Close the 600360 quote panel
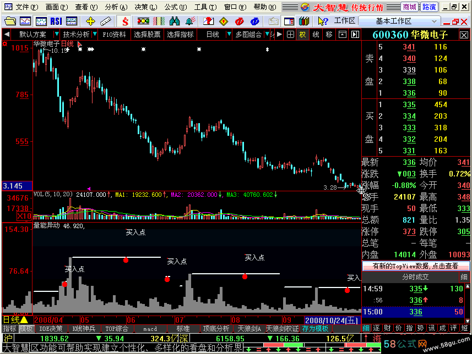 click(464, 35)
